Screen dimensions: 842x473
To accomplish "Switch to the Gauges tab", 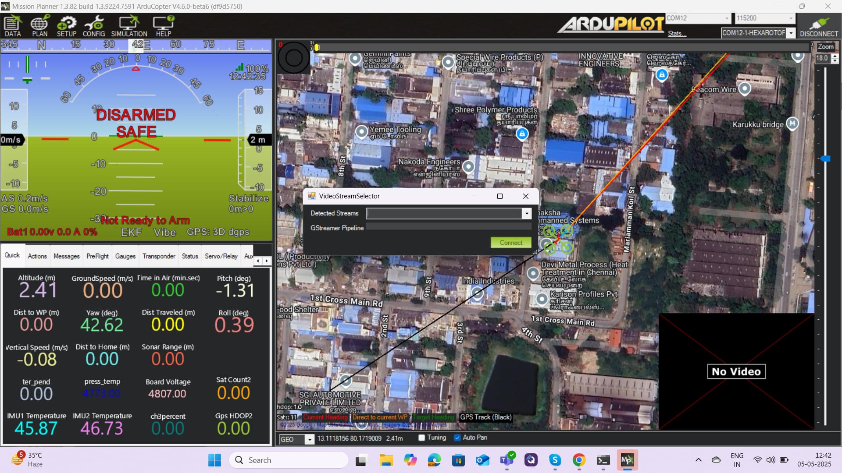I will pos(125,256).
